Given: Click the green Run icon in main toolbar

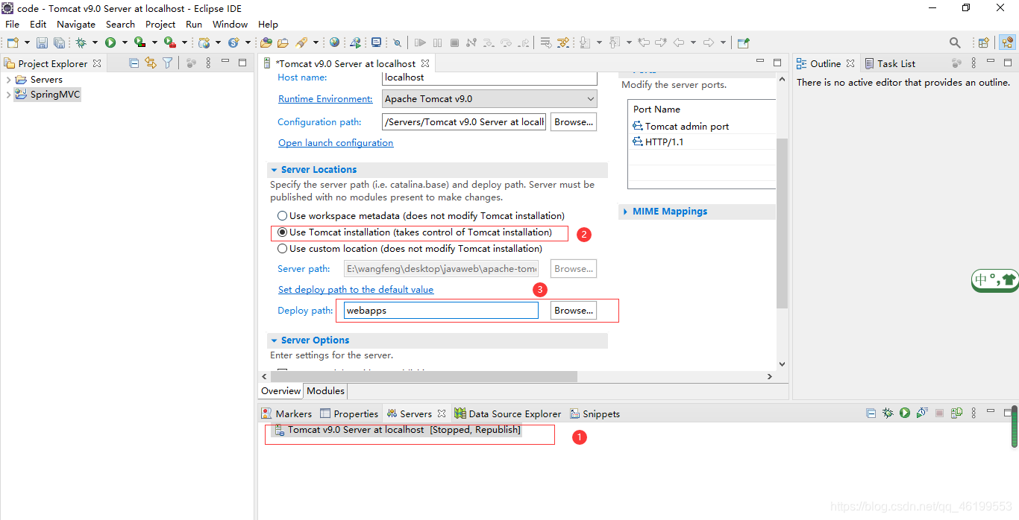Looking at the screenshot, I should (110, 42).
